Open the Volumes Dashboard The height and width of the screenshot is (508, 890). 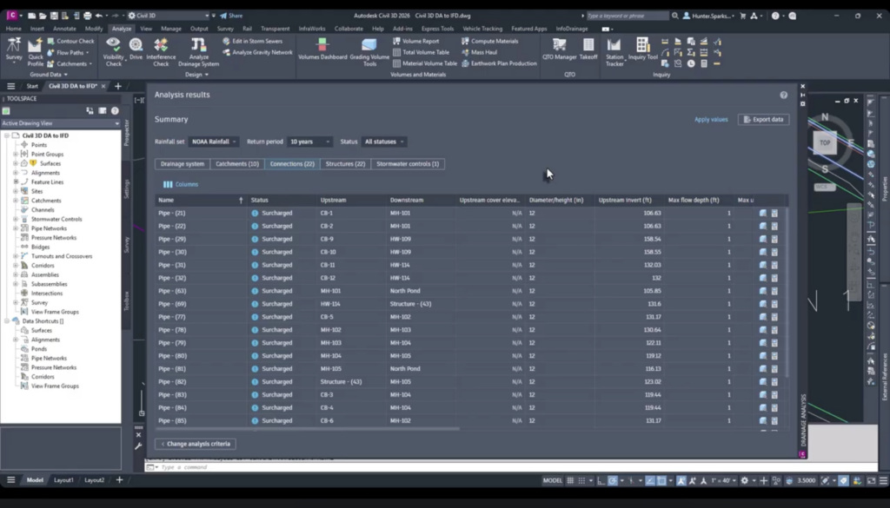[x=322, y=49]
